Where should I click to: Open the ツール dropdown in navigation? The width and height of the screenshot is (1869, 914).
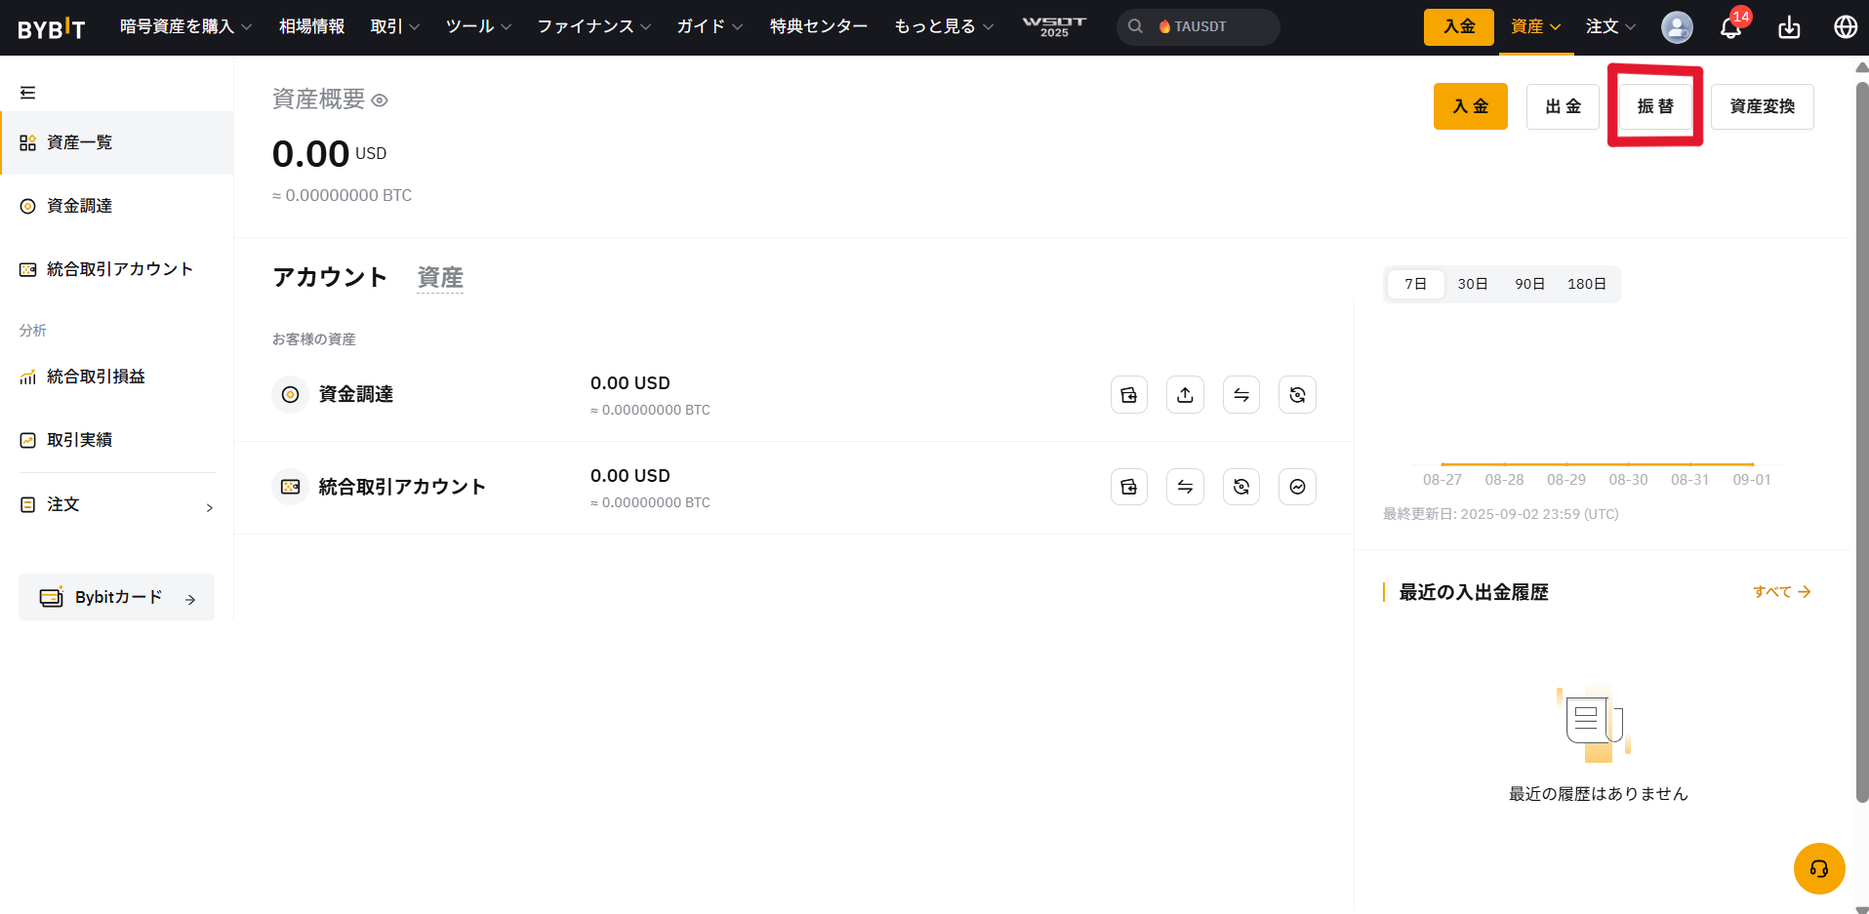[x=478, y=26]
